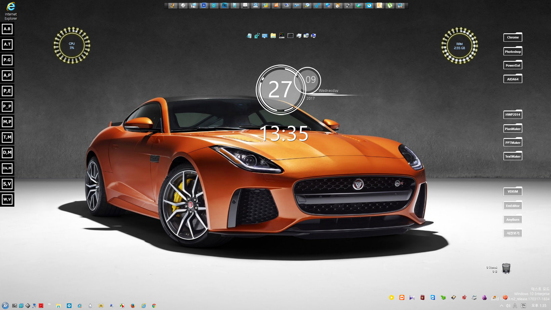Click the A.B launcher tile

pyautogui.click(x=7, y=29)
